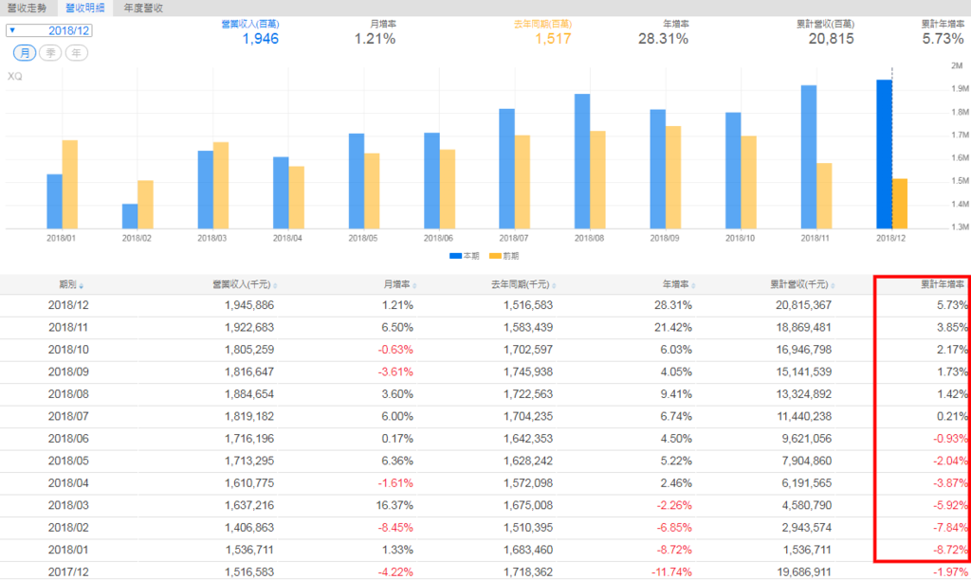Select the 2018/07 row period cell

point(68,417)
